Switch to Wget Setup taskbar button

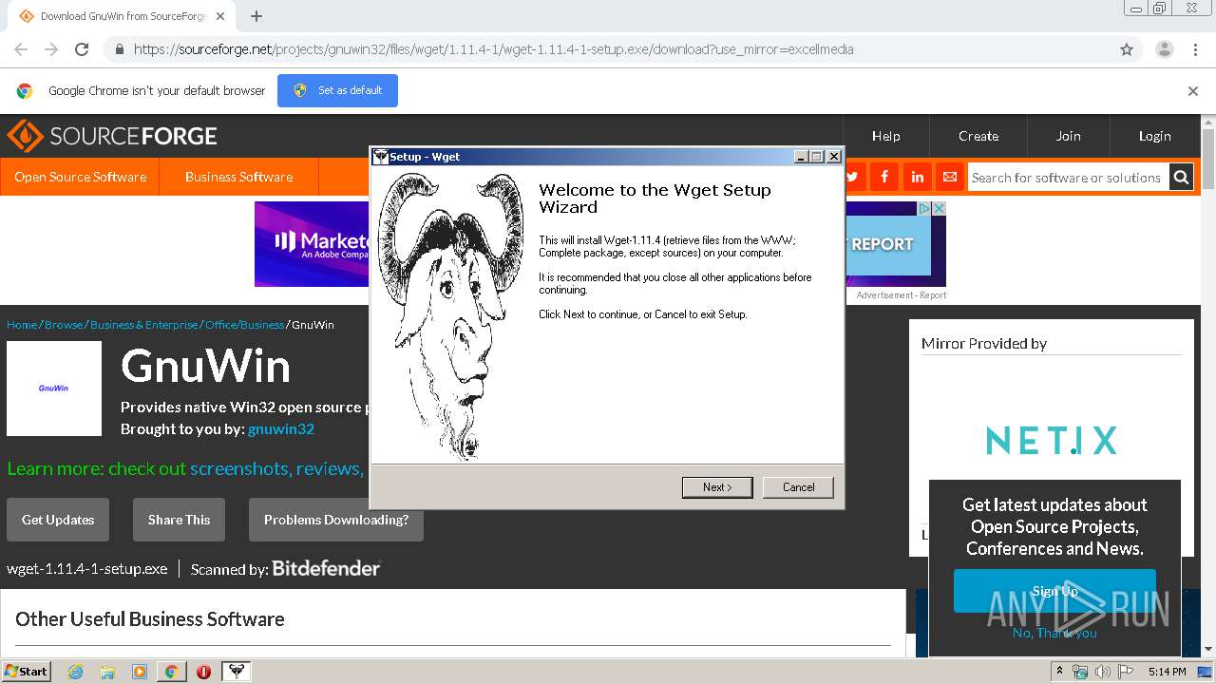[x=236, y=672]
